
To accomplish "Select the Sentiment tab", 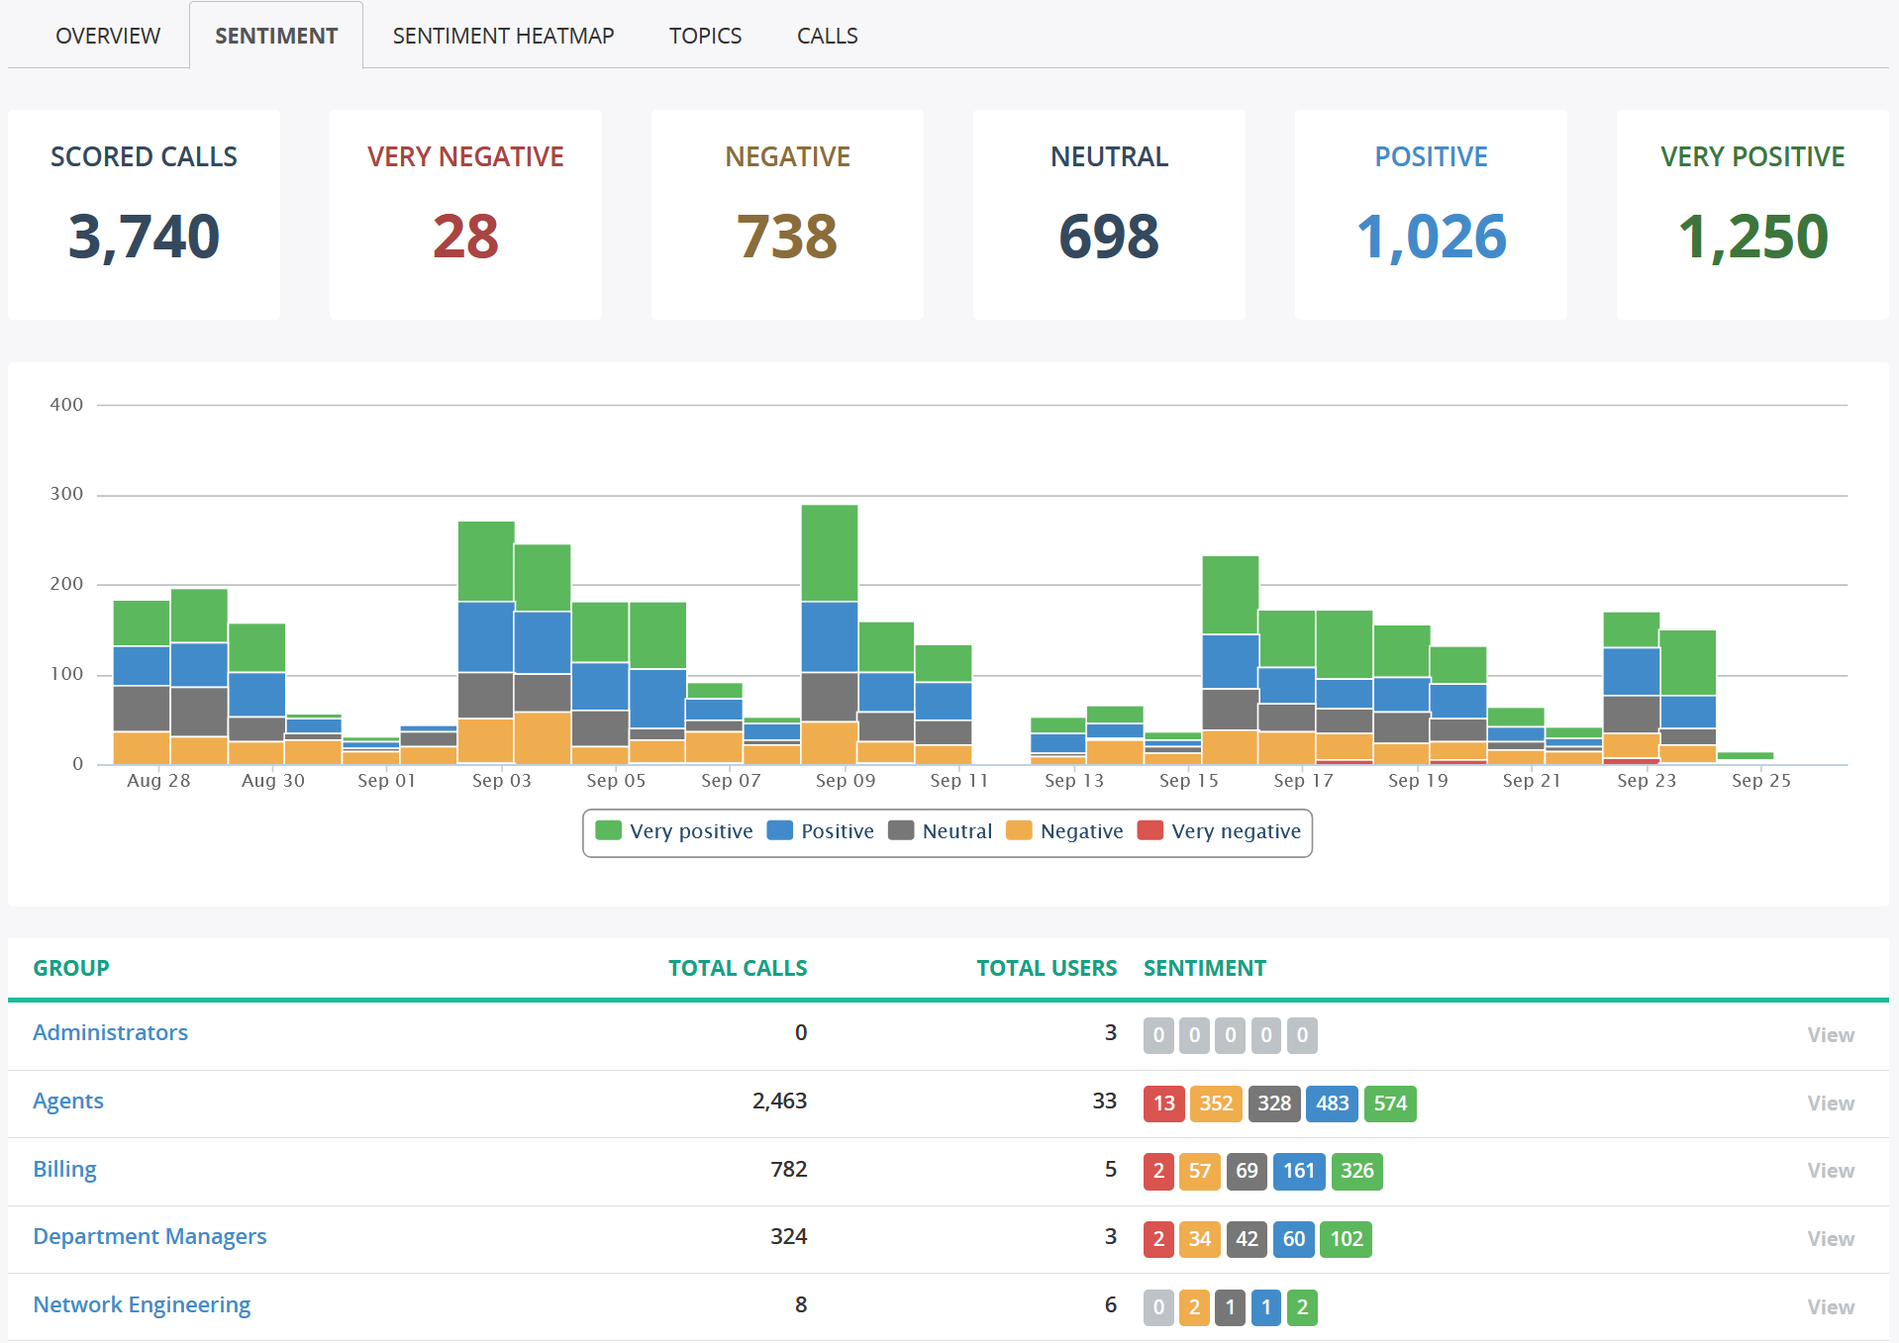I will pyautogui.click(x=276, y=36).
